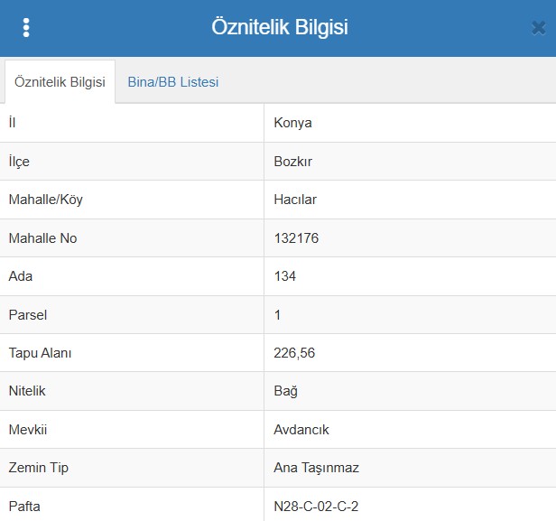Select the Mahalle/Köy label
This screenshot has width=556, height=521.
46,200
